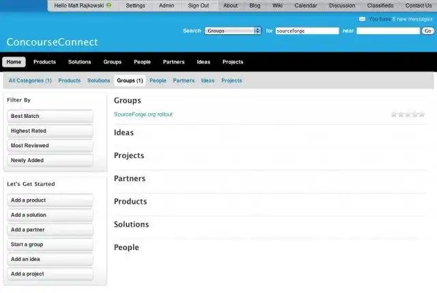The width and height of the screenshot is (437, 293).
Task: Switch to Products results filter tab
Action: [x=70, y=80]
